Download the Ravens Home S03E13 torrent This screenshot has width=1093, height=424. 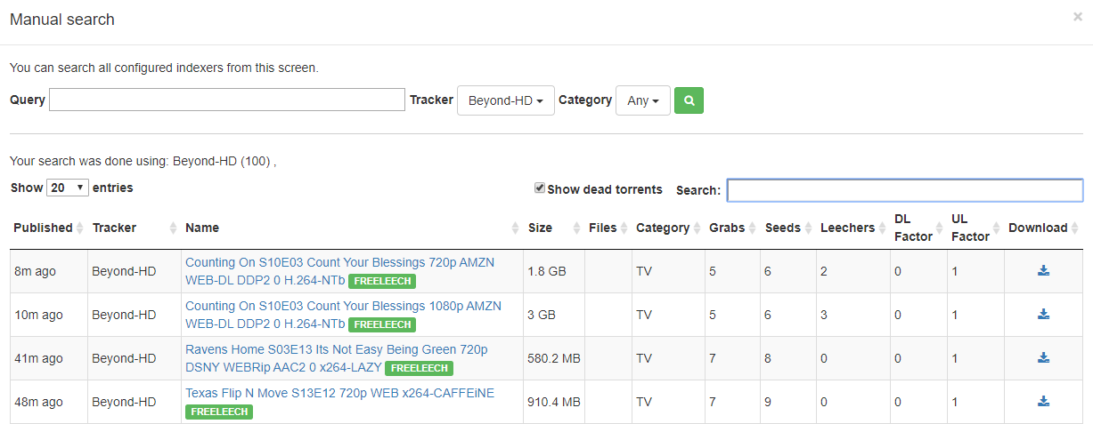pos(1043,358)
